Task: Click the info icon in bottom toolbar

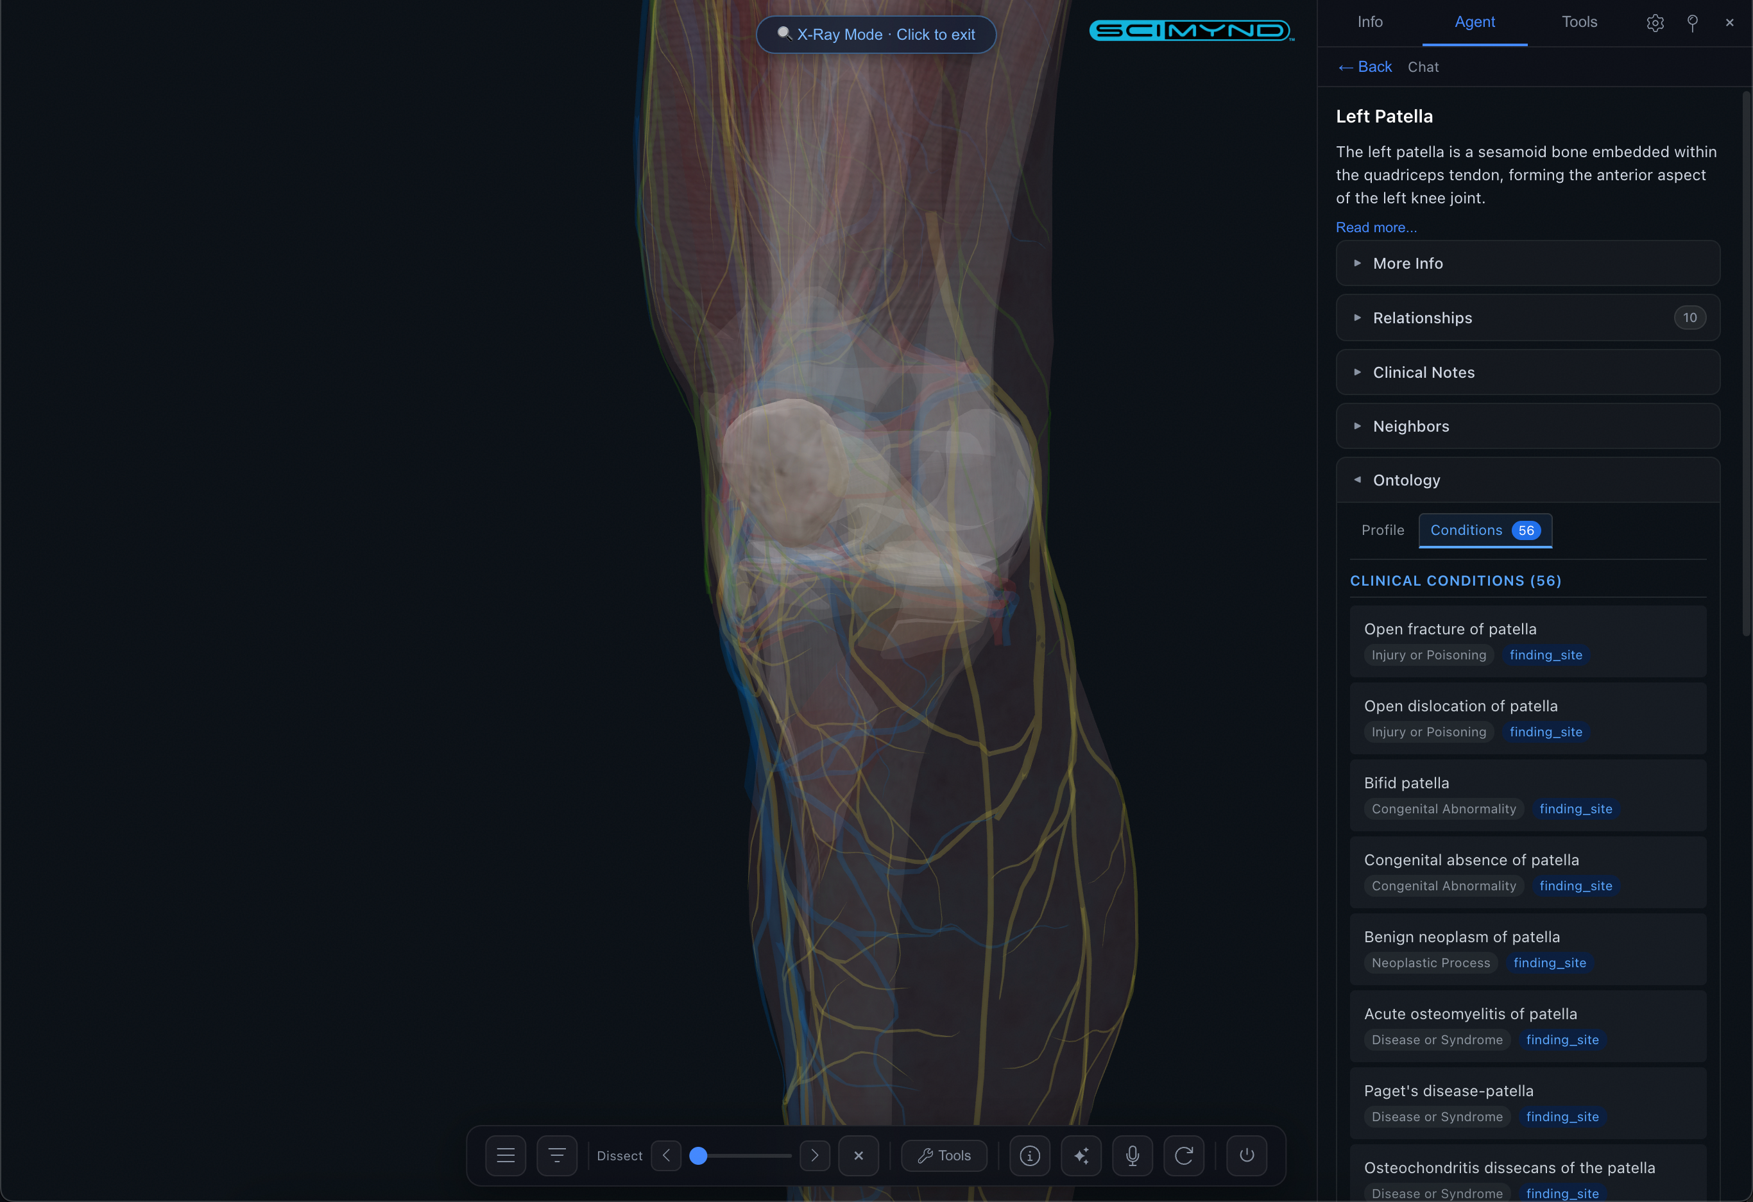Action: click(x=1030, y=1155)
